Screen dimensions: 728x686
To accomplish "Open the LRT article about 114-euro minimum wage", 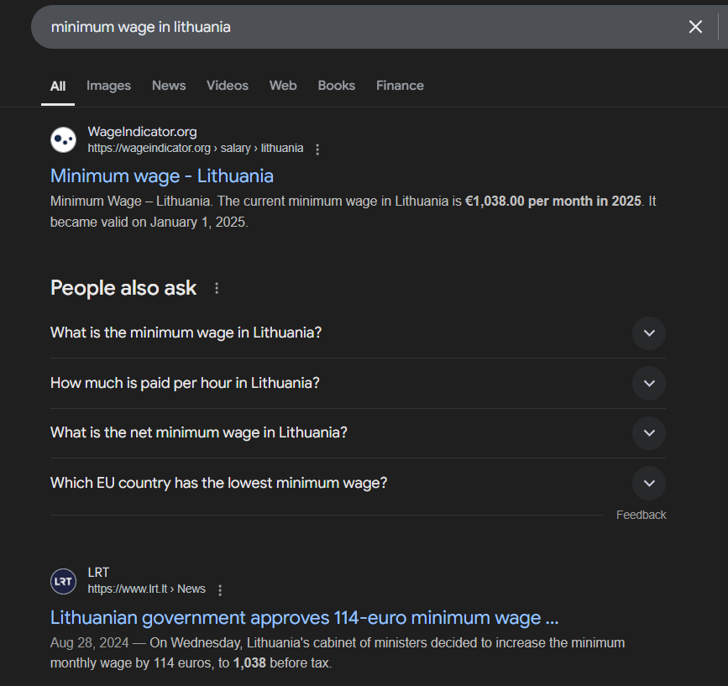I will click(x=304, y=618).
